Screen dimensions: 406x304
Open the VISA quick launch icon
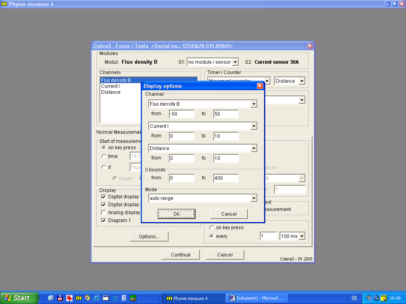pyautogui.click(x=133, y=298)
